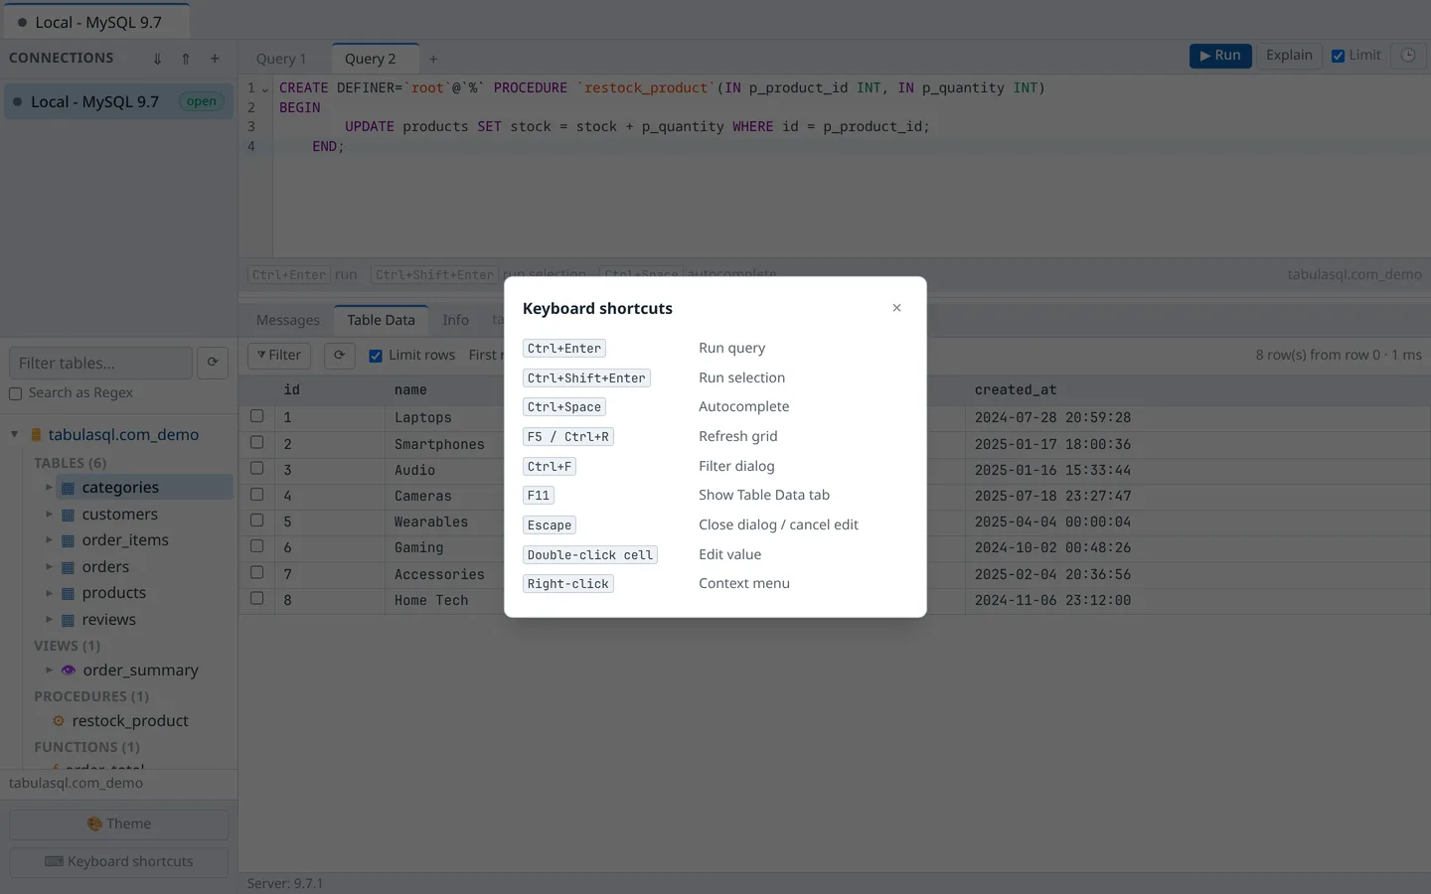Add a new query tab with plus
1431x894 pixels.
(433, 60)
